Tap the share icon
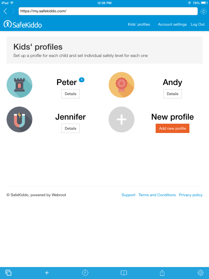 pyautogui.click(x=162, y=272)
